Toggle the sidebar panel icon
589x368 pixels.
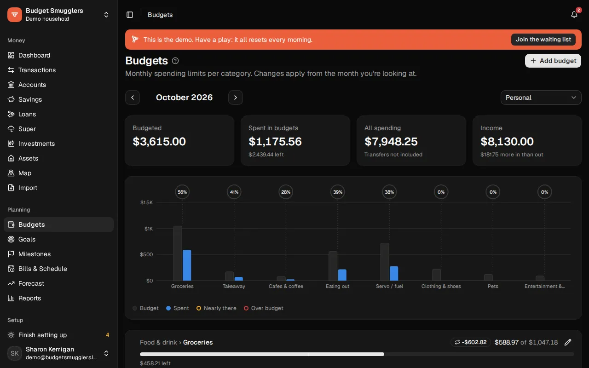[130, 15]
